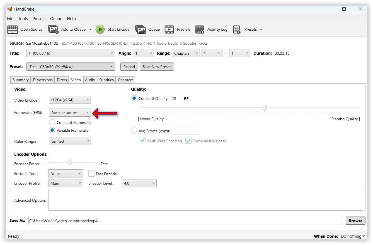Open the Video Encoder dropdown
This screenshot has width=373, height=245.
tap(70, 100)
